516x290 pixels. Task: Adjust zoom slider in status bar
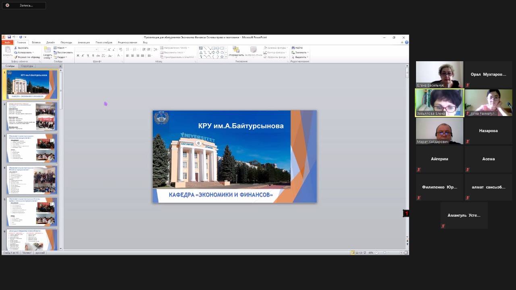385,253
